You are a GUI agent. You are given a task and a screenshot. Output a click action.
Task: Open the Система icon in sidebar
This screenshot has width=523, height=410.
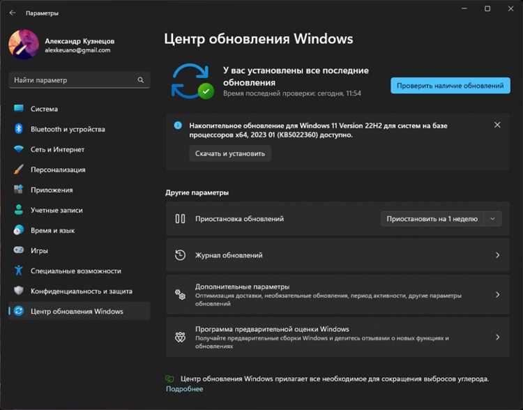pyautogui.click(x=19, y=108)
